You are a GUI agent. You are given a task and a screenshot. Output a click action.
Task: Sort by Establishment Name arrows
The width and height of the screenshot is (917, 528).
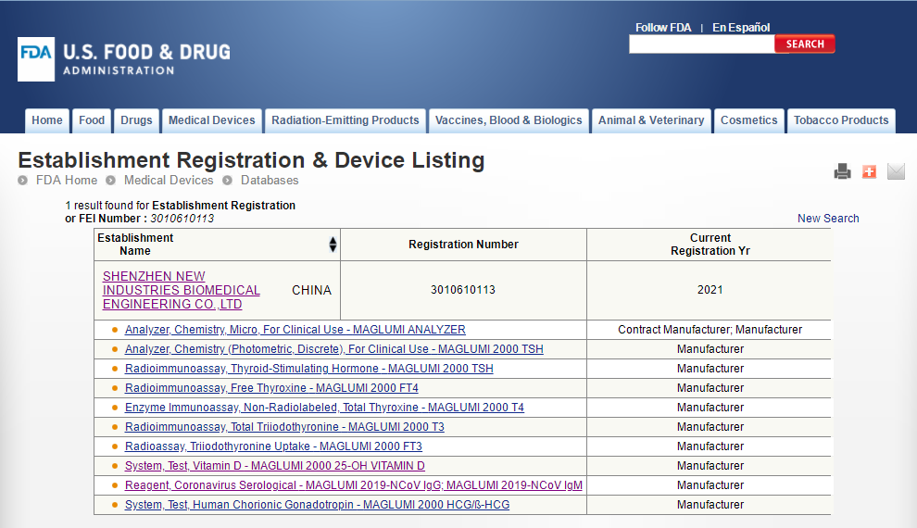(x=333, y=245)
